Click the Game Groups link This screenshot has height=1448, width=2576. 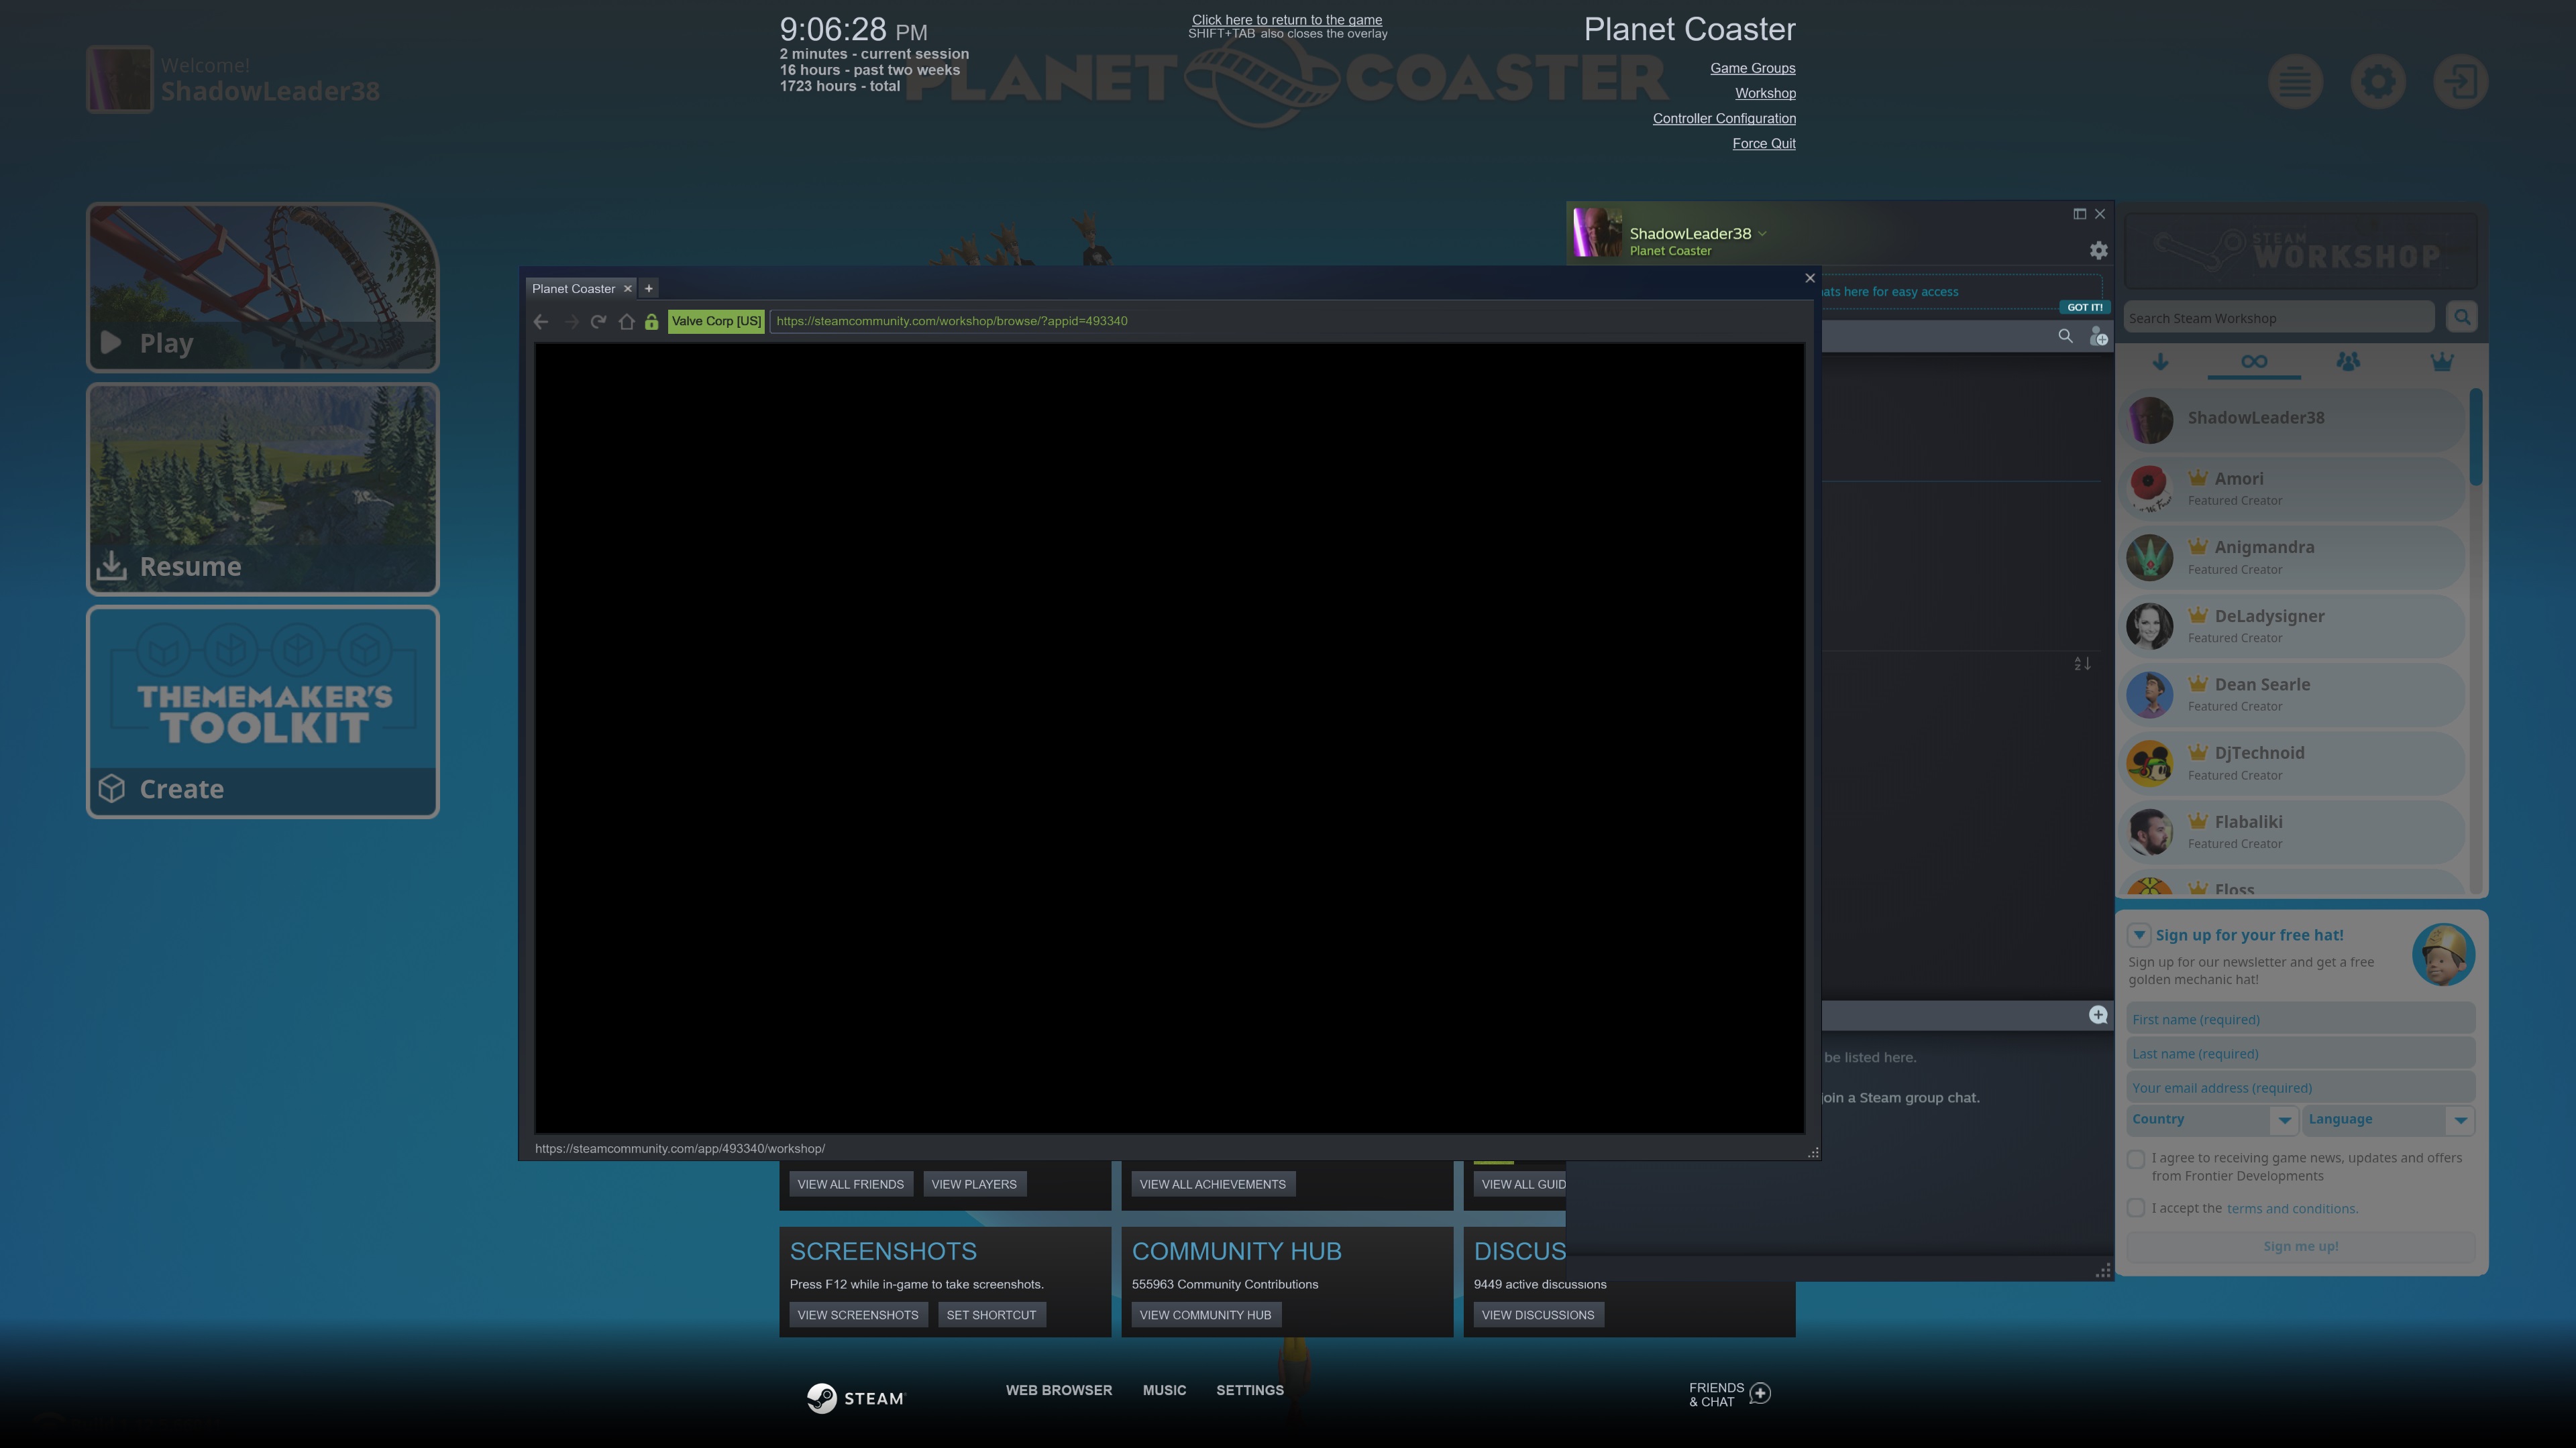click(1752, 68)
